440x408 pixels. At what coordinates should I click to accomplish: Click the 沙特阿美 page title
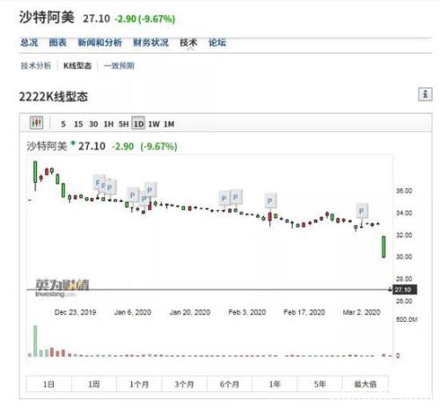coord(47,18)
